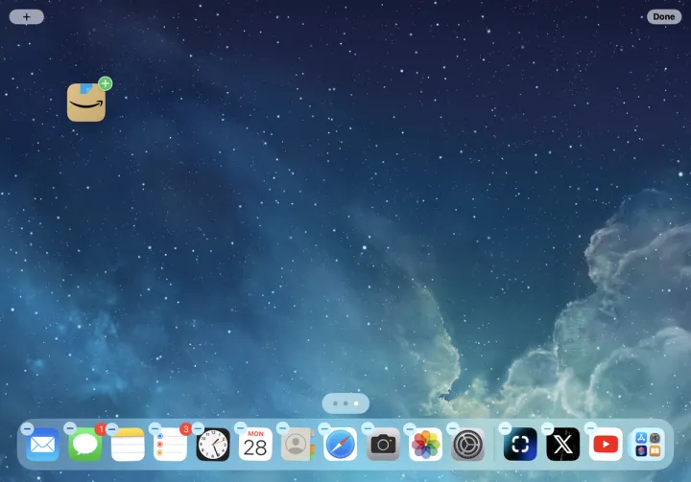Open the Calendar app showing MON 28
The height and width of the screenshot is (482, 691).
coord(255,445)
